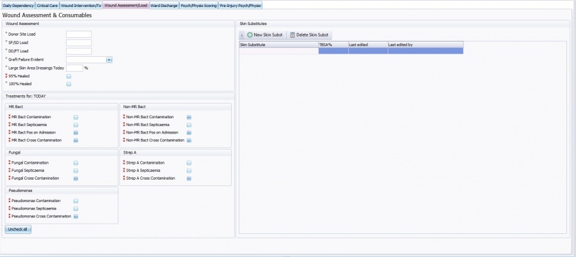Screen dimensions: 576x257
Task: Enable MR Bact Contamination checkbox
Action: point(76,117)
